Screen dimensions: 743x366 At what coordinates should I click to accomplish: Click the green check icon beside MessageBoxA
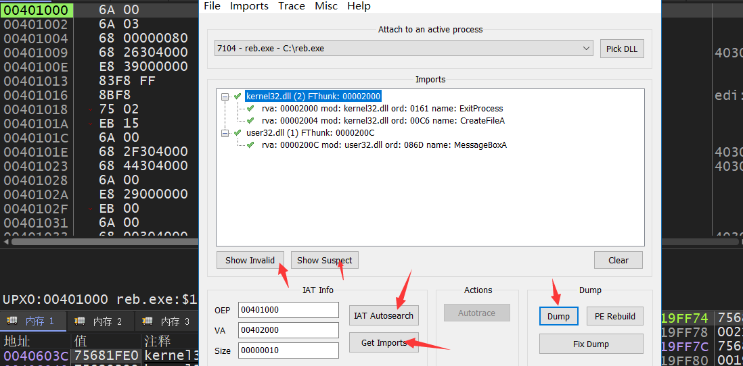[250, 145]
